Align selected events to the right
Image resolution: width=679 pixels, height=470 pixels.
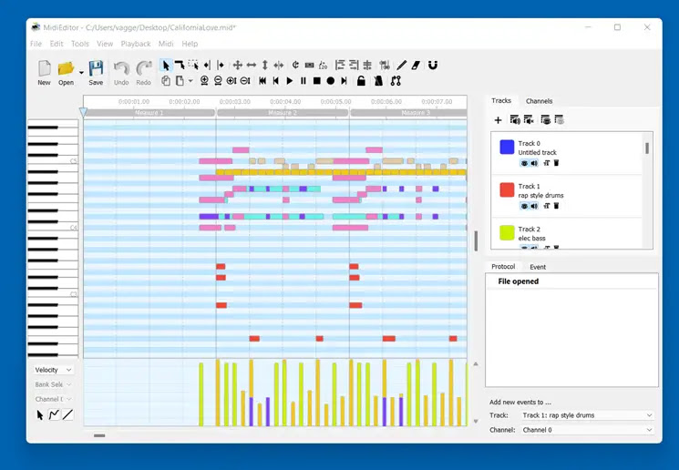point(354,66)
